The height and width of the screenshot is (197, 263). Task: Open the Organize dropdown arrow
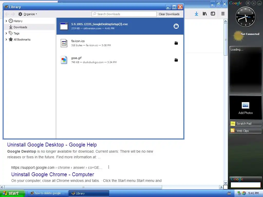[36, 14]
